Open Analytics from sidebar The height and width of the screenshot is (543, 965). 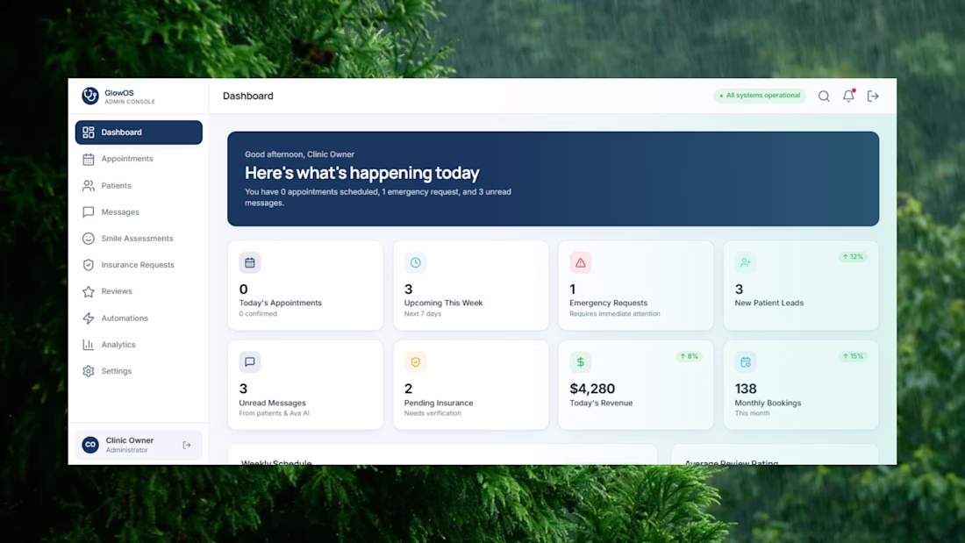(139, 345)
